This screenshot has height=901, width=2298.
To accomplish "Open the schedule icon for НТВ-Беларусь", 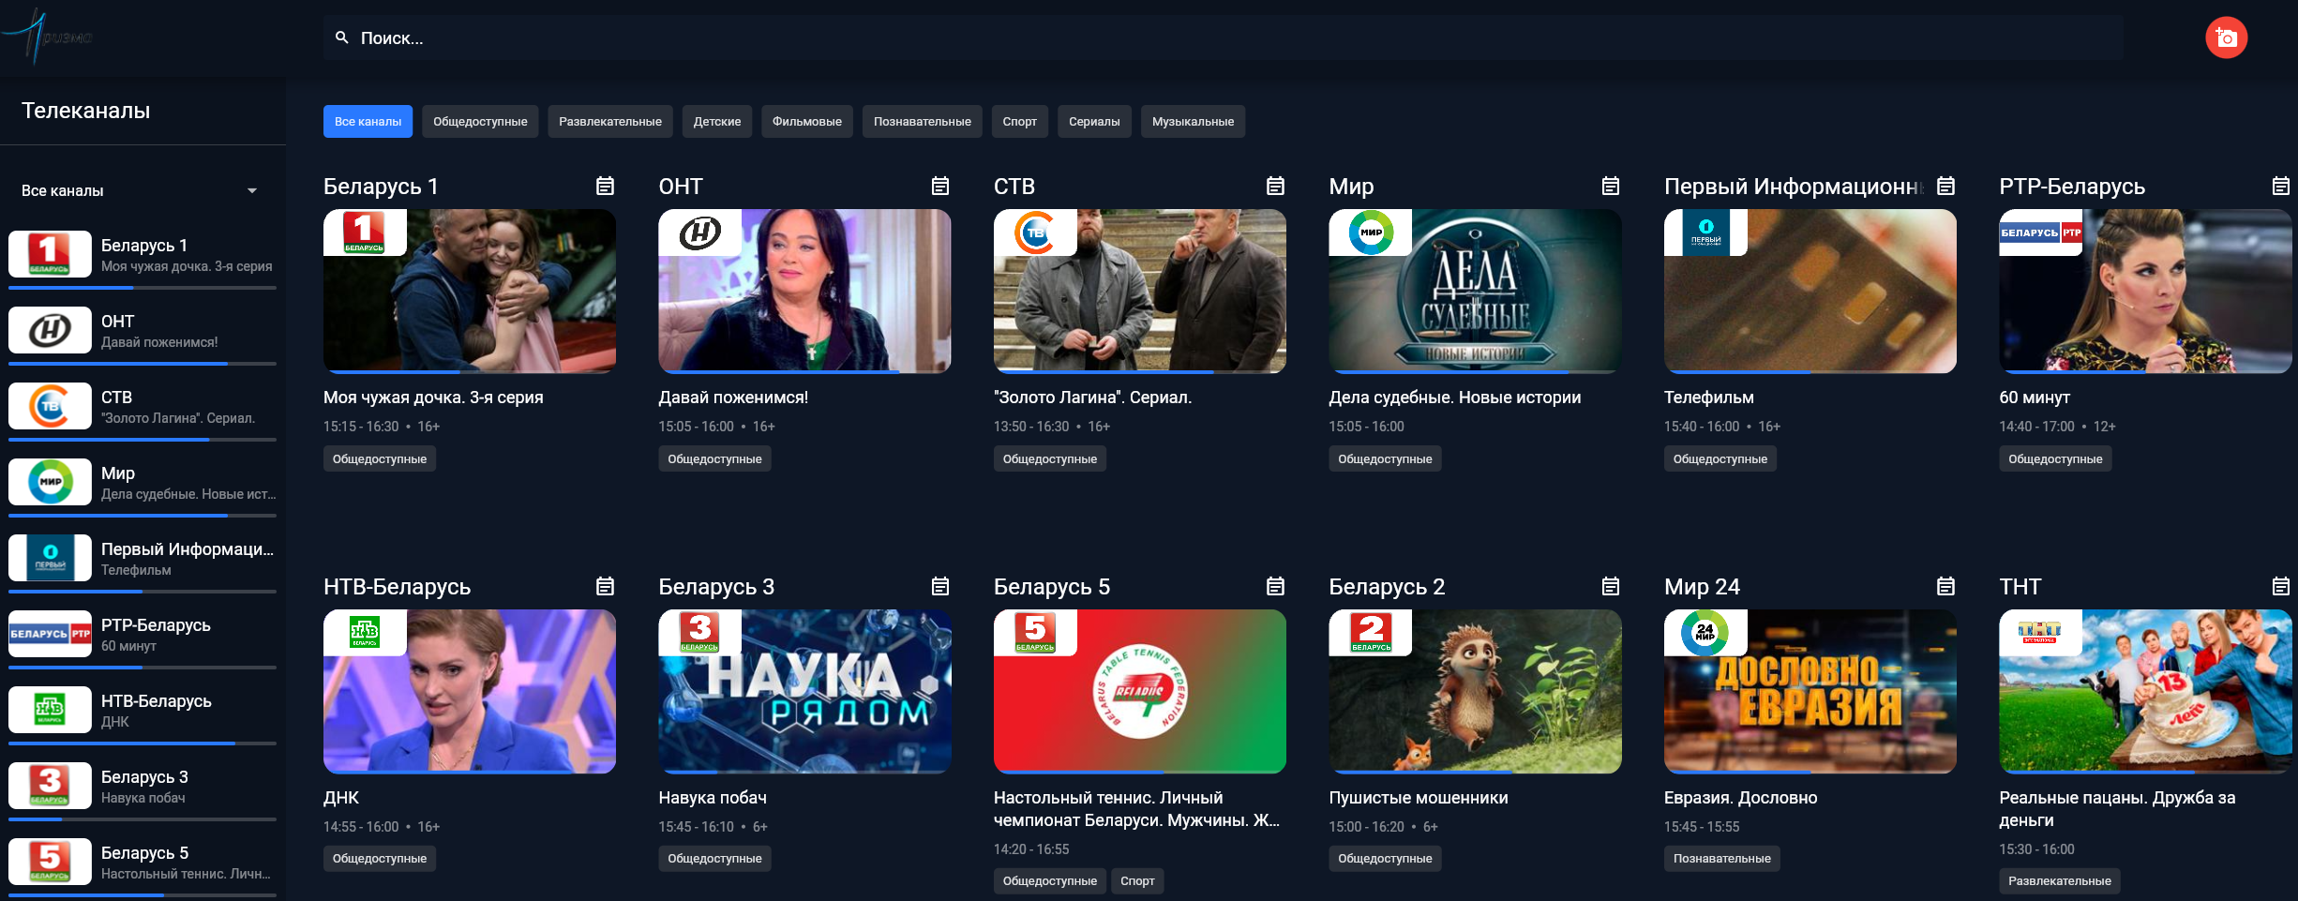I will coord(606,586).
